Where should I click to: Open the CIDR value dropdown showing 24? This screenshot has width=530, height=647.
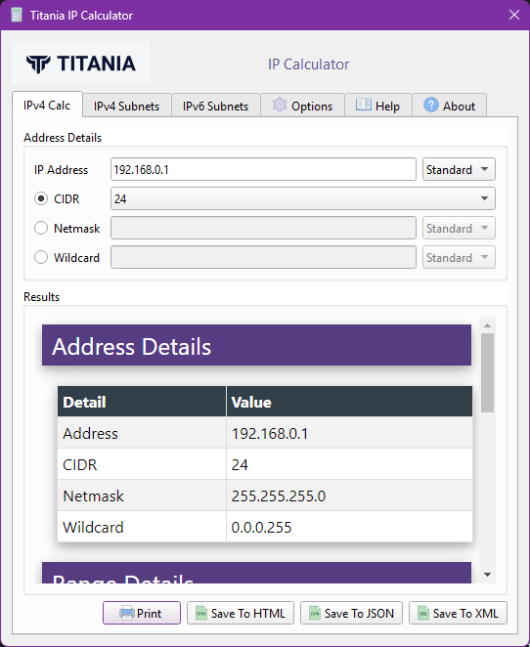302,198
